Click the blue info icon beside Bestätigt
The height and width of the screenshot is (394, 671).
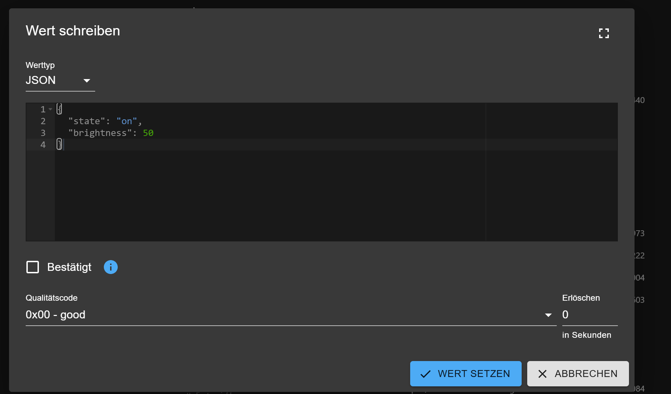[x=111, y=267]
